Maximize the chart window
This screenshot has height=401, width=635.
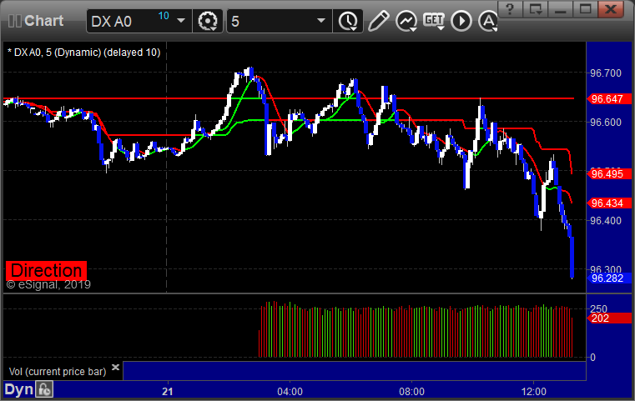tap(585, 9)
